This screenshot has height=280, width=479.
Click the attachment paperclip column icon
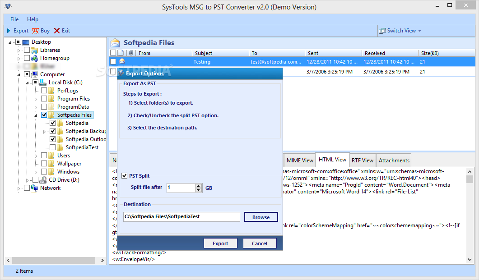click(131, 53)
